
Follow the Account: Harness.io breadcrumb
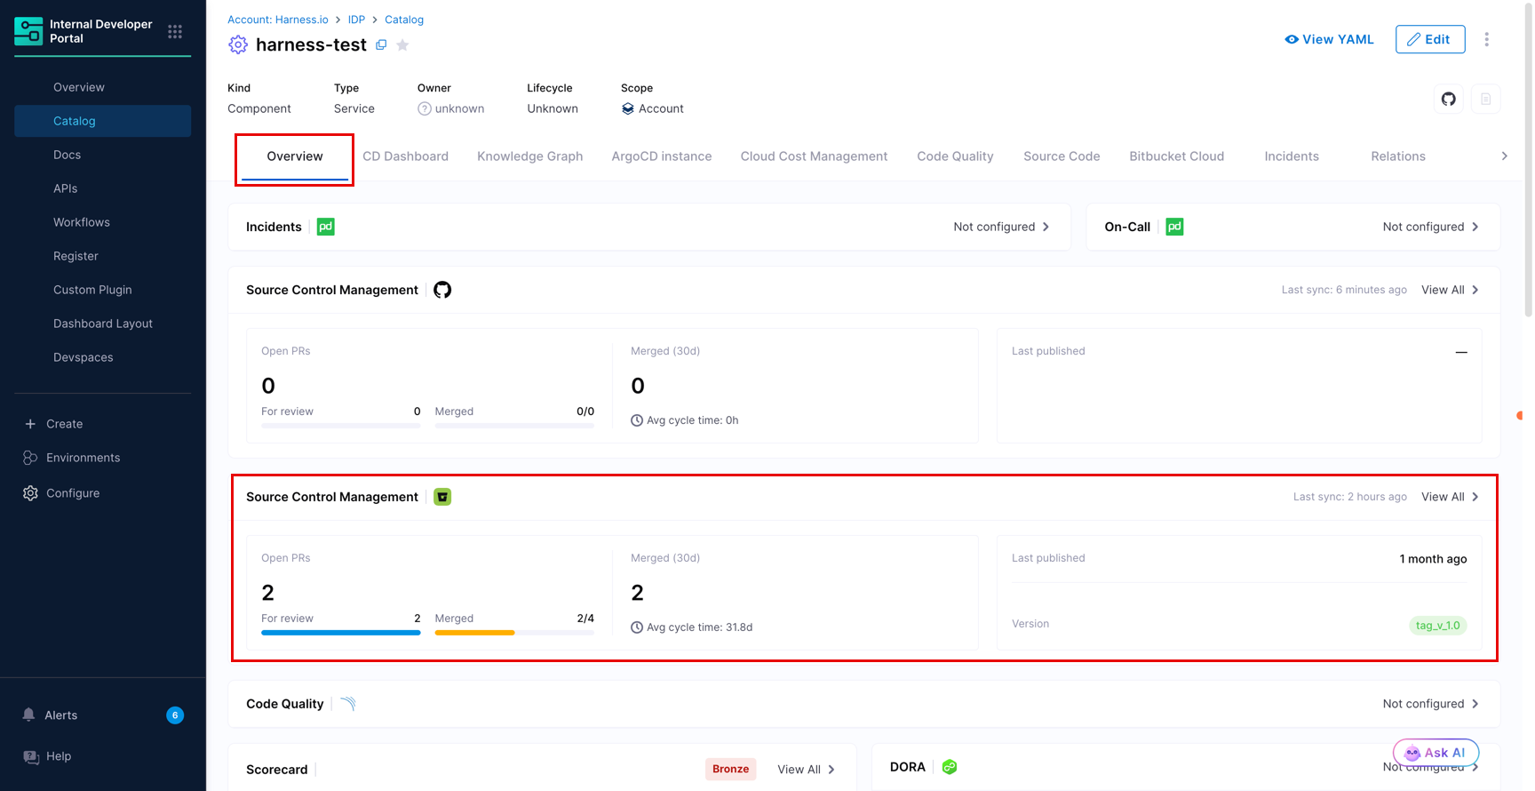click(278, 20)
